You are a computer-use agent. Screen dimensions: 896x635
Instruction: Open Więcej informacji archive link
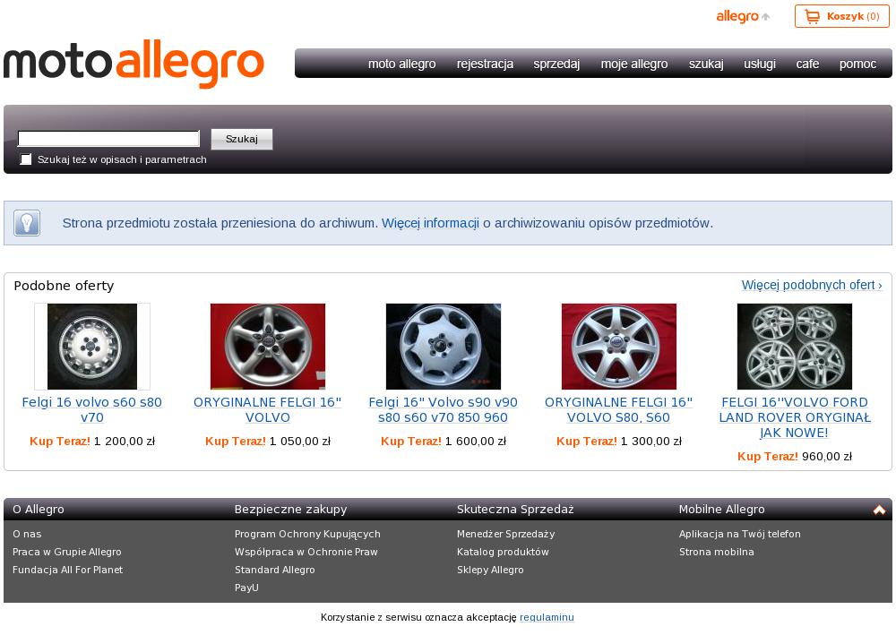[430, 223]
